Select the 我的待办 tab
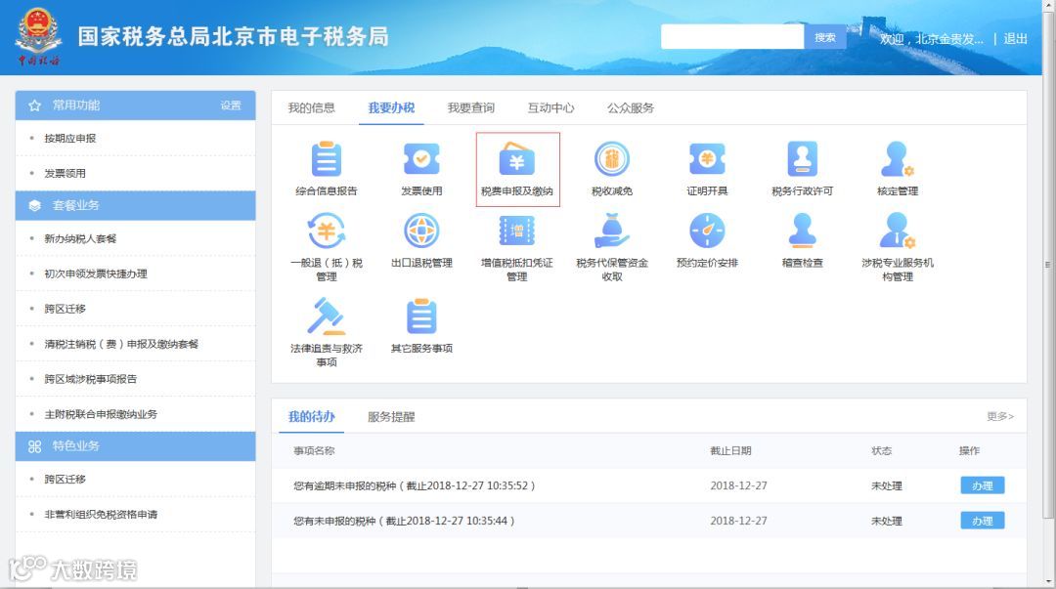The height and width of the screenshot is (589, 1056). pyautogui.click(x=311, y=417)
